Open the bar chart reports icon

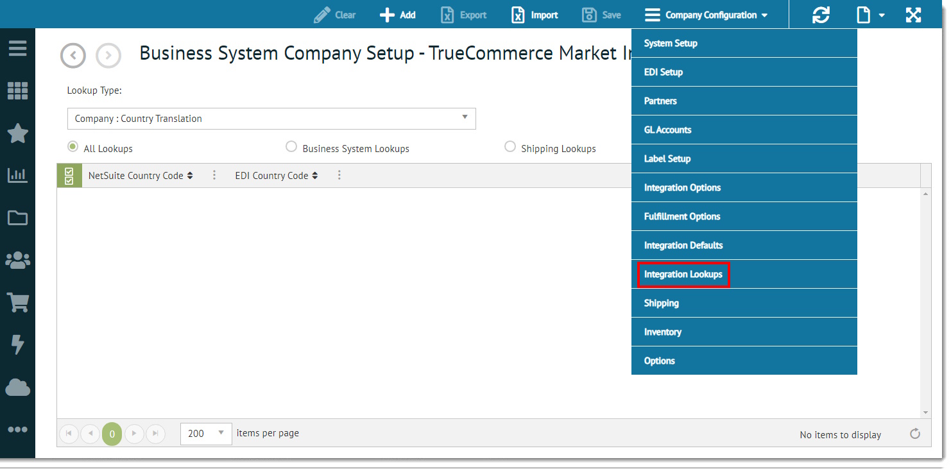pyautogui.click(x=17, y=175)
